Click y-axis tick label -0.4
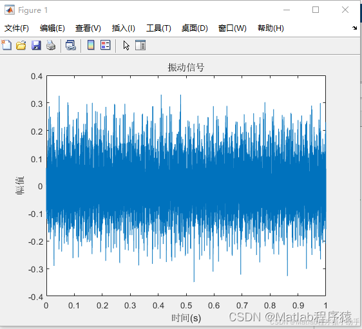This screenshot has width=362, height=329. (35, 297)
